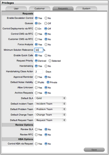The width and height of the screenshot is (109, 155).
Task: Click the Save button
Action: pyautogui.click(x=94, y=150)
